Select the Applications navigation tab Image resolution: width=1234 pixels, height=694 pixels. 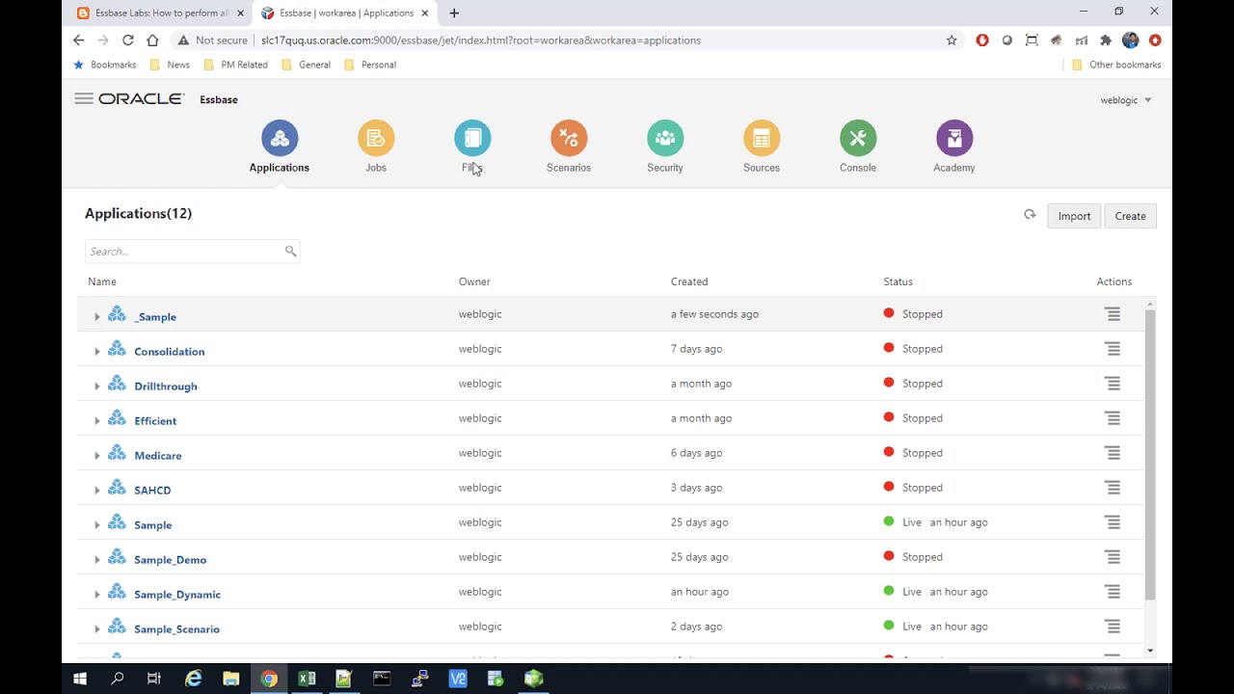pos(280,147)
